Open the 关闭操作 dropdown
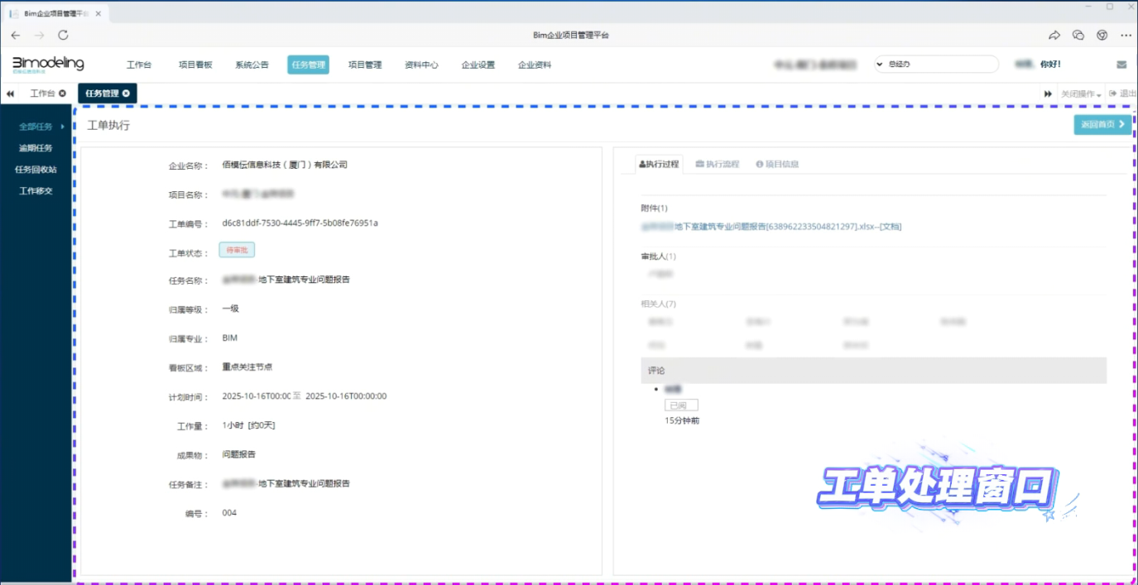This screenshot has width=1138, height=585. point(1081,94)
